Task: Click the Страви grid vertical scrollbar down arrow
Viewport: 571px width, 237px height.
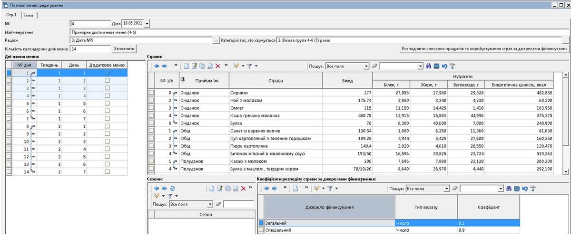Action: (x=565, y=171)
